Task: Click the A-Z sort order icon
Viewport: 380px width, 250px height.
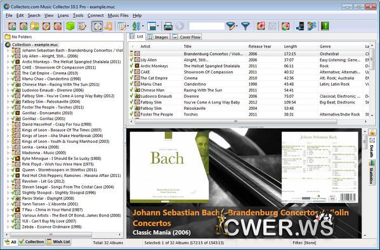Action: click(136, 26)
